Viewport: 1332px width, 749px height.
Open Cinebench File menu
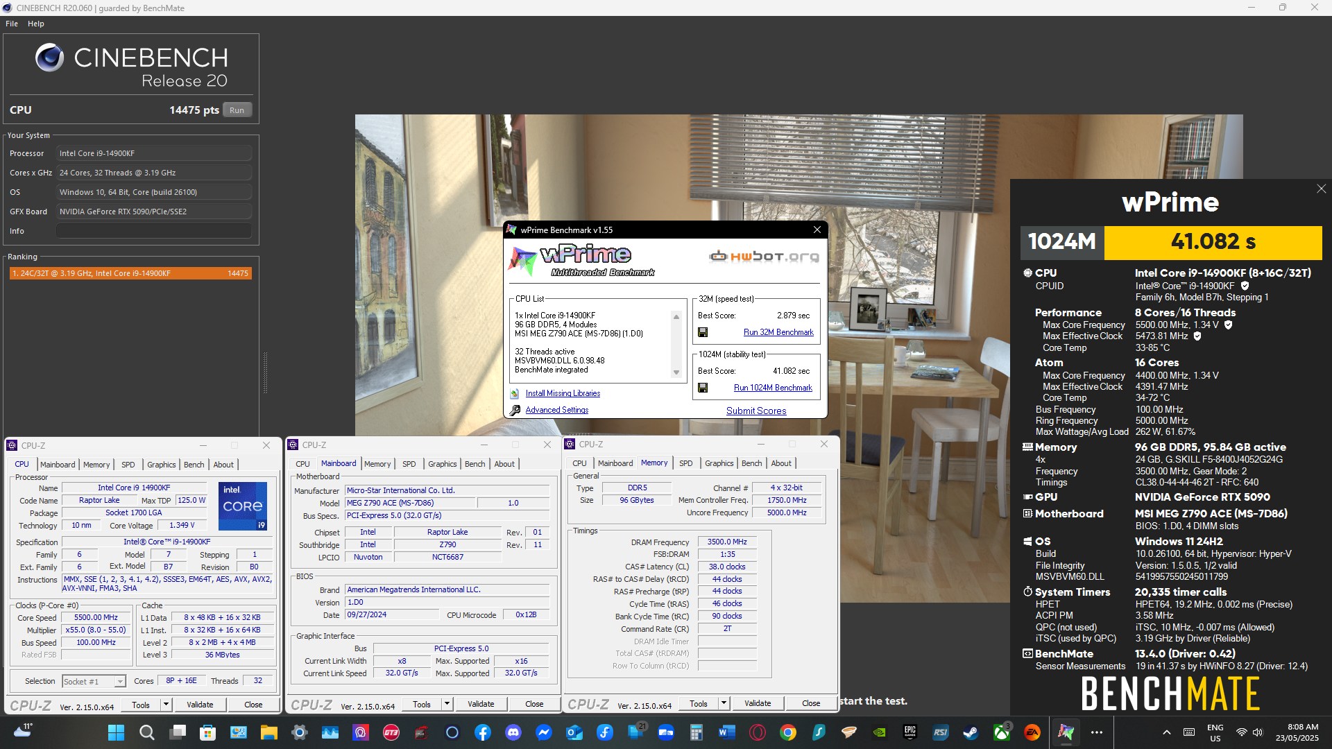[12, 24]
